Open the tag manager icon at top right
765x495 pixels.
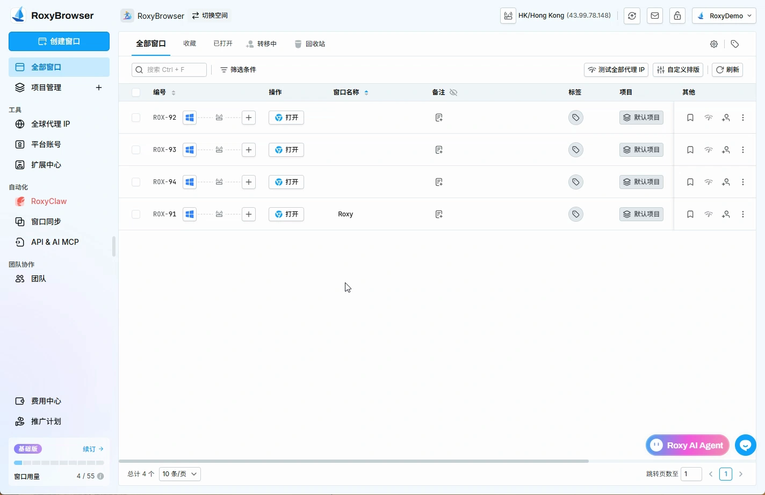[735, 44]
